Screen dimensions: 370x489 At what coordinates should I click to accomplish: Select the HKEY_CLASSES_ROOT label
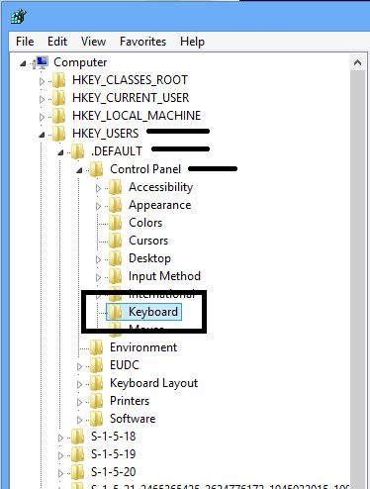tap(130, 80)
